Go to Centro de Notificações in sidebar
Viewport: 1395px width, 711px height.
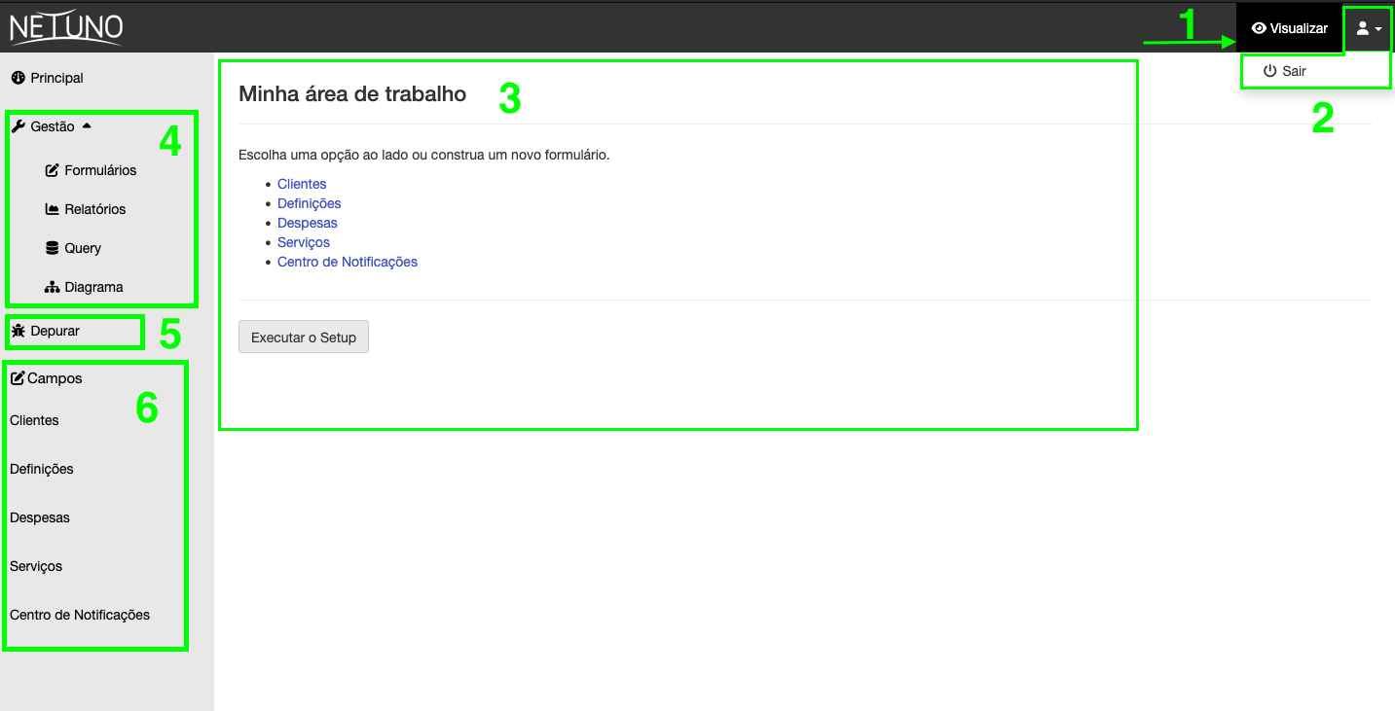pyautogui.click(x=80, y=615)
